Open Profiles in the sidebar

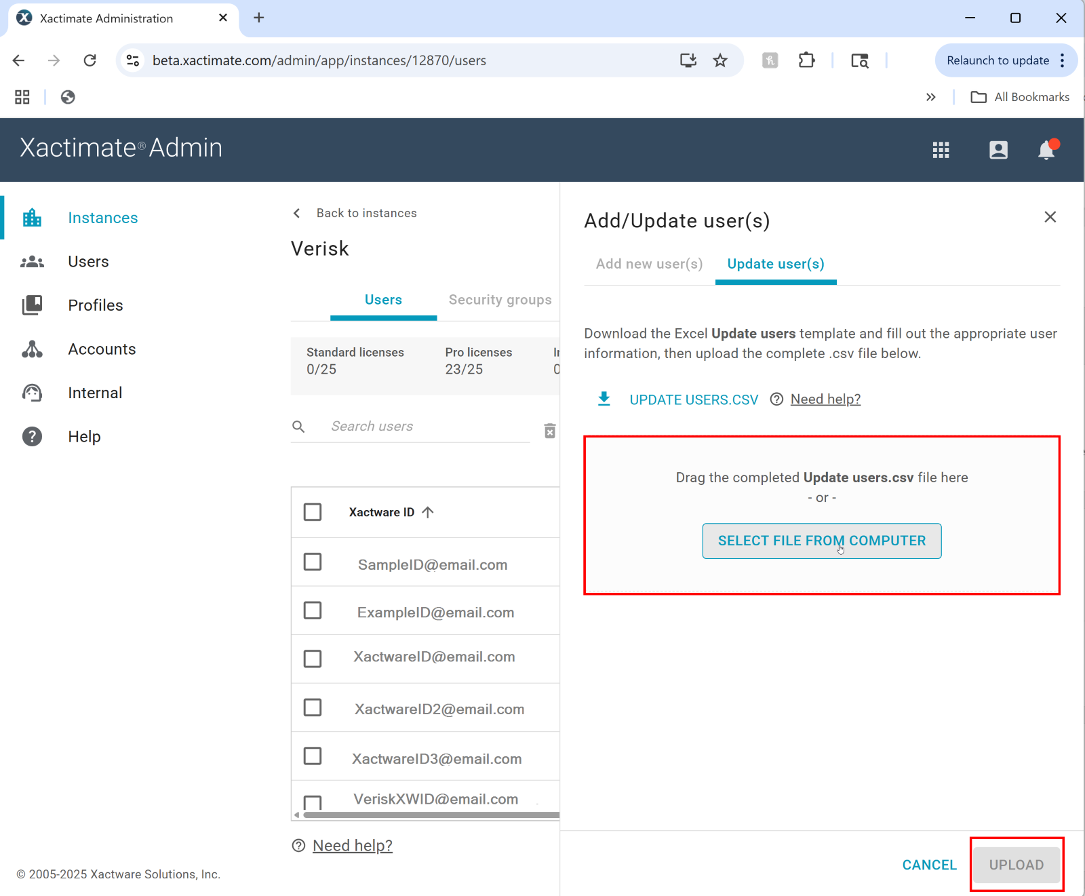pos(96,305)
